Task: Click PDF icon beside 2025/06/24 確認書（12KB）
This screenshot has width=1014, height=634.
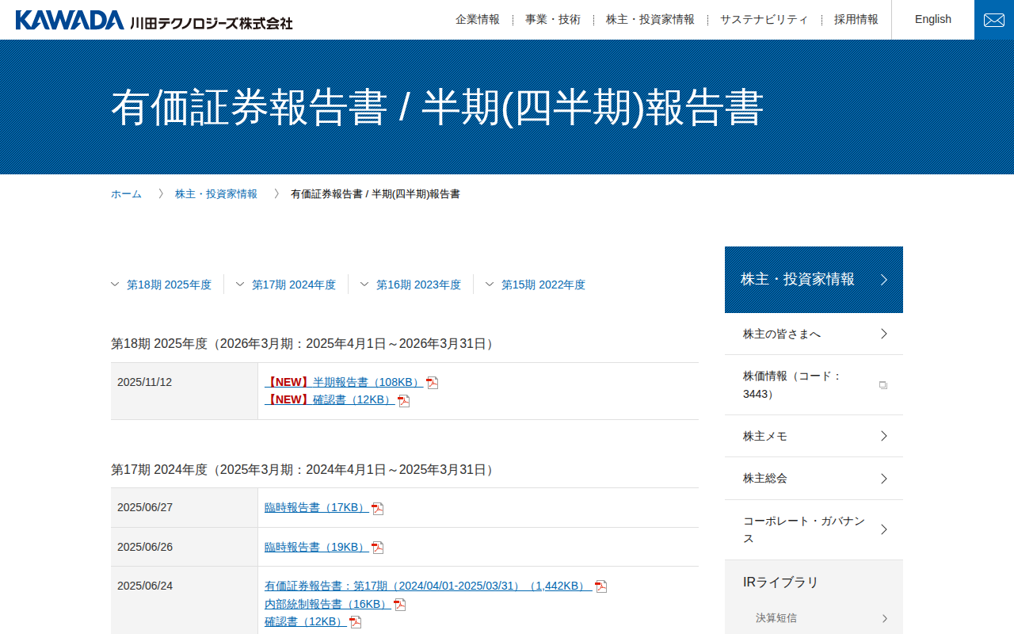Action: click(355, 622)
